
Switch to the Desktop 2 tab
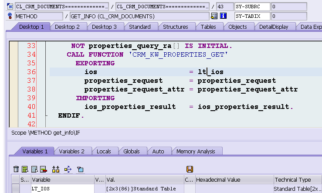tap(67, 27)
